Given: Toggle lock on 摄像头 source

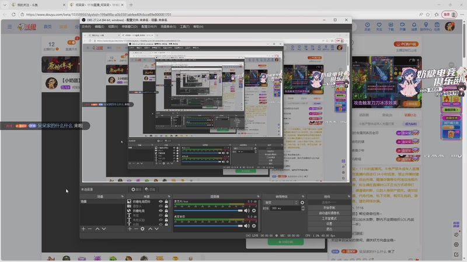Looking at the screenshot, I should click(x=166, y=206).
